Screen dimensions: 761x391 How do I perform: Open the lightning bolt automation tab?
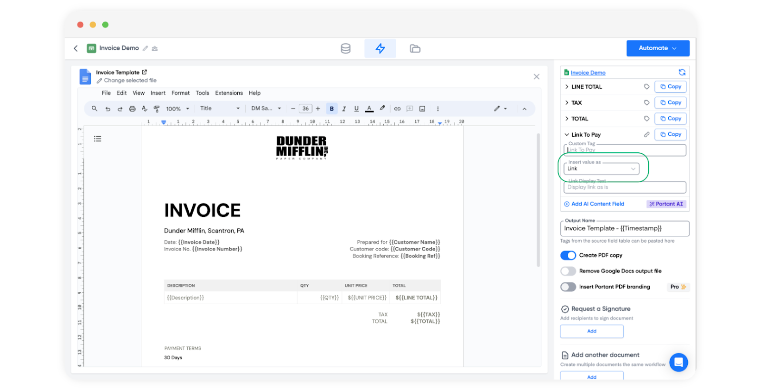pyautogui.click(x=380, y=48)
